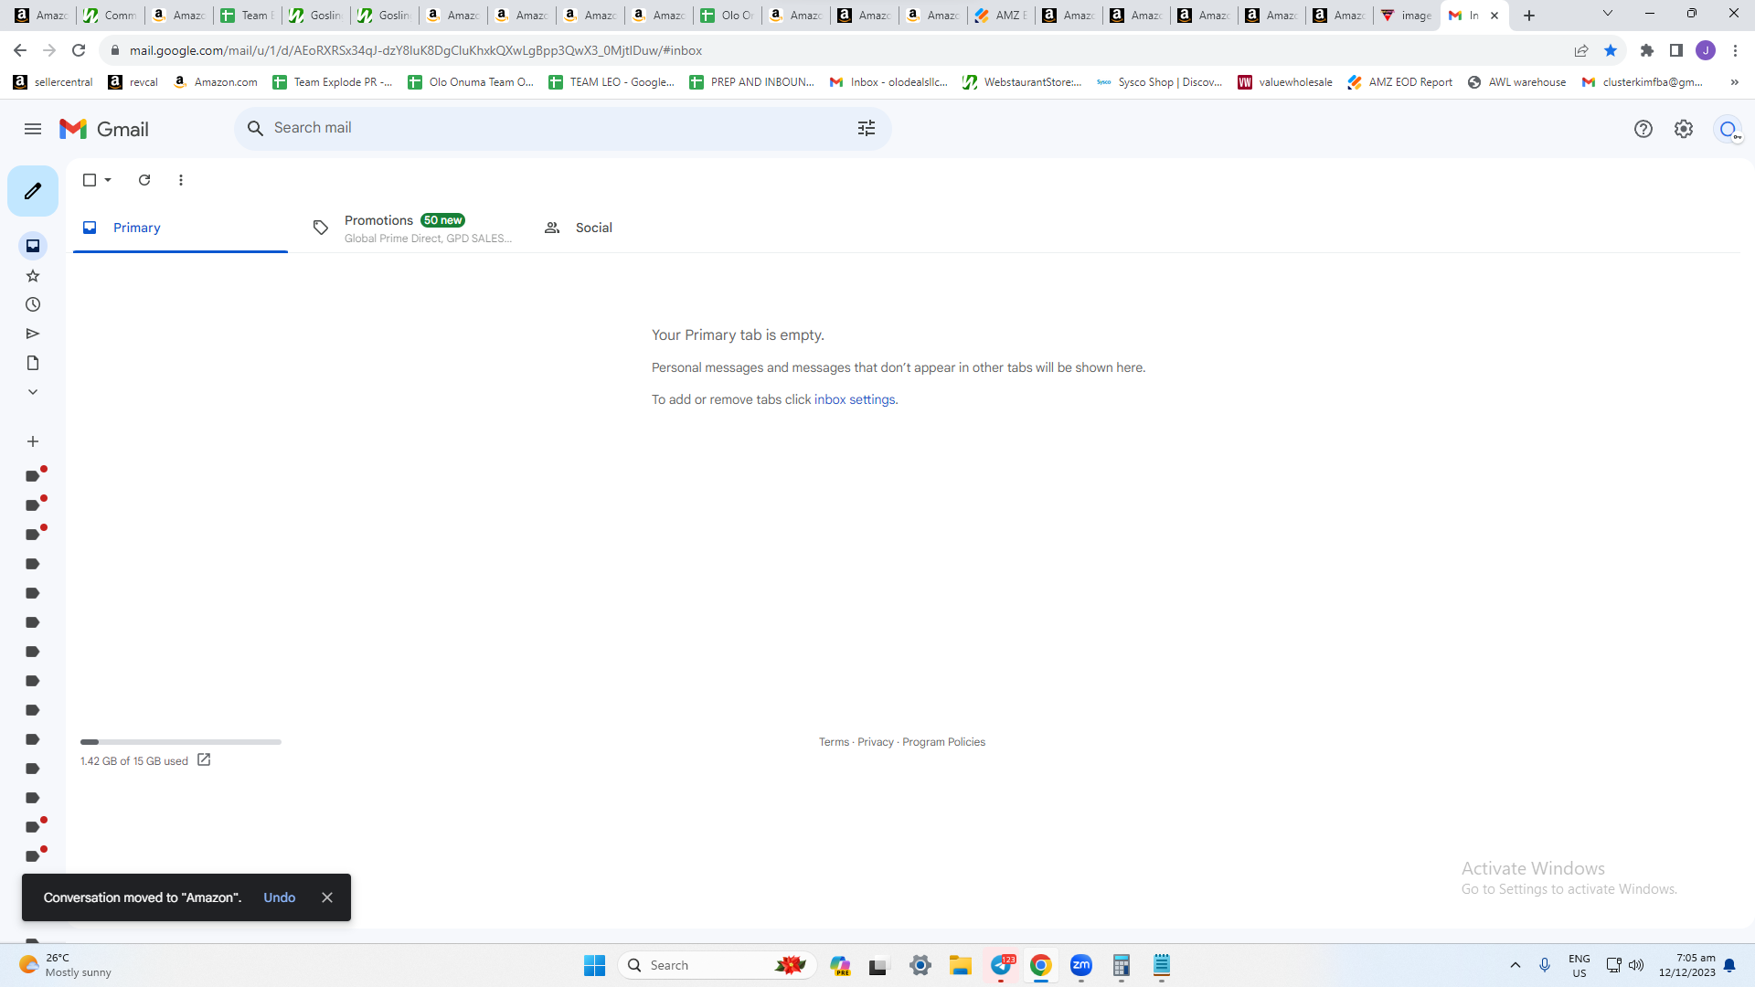Reload the page with browser refresh
The width and height of the screenshot is (1755, 987).
[x=79, y=50]
